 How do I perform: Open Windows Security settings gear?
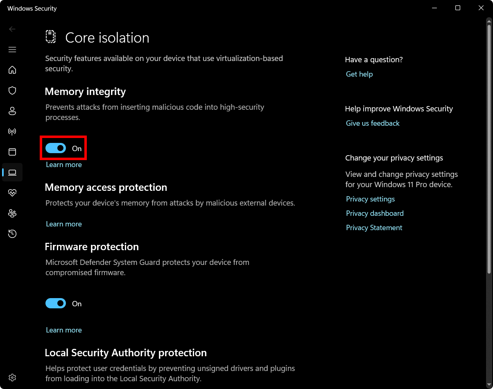12,377
